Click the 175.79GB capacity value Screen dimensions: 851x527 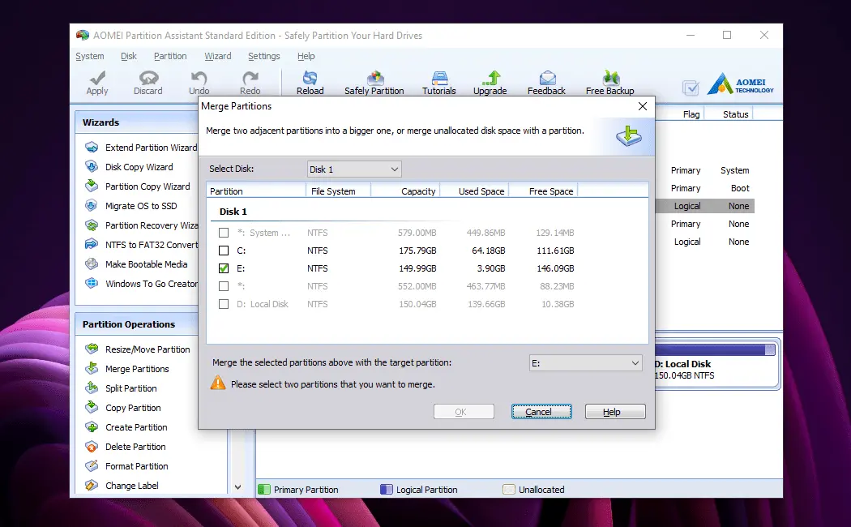pyautogui.click(x=418, y=251)
